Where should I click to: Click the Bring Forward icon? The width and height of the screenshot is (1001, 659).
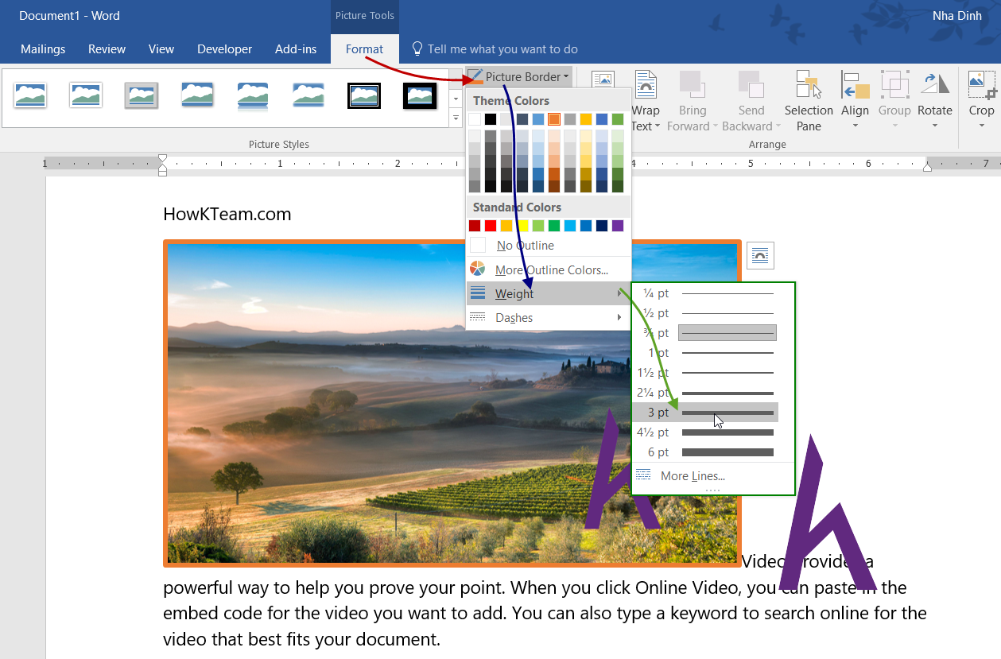pos(692,84)
